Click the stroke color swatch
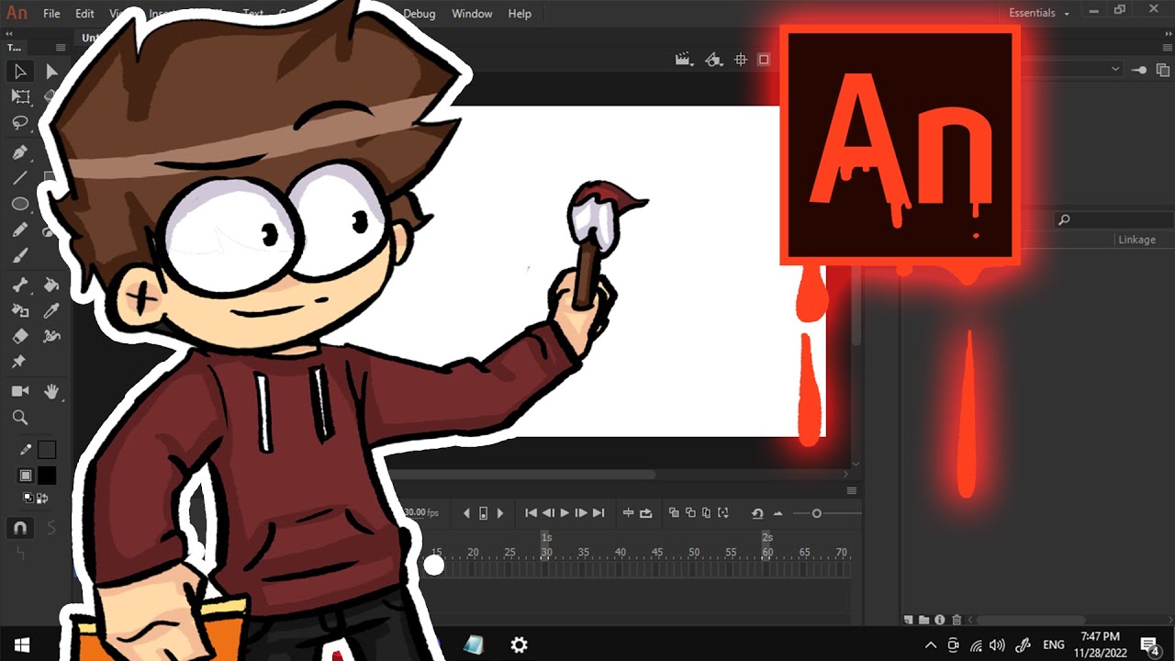The image size is (1175, 661). 47,450
